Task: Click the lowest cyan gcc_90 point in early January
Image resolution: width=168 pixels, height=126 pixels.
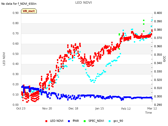Action: (94, 82)
